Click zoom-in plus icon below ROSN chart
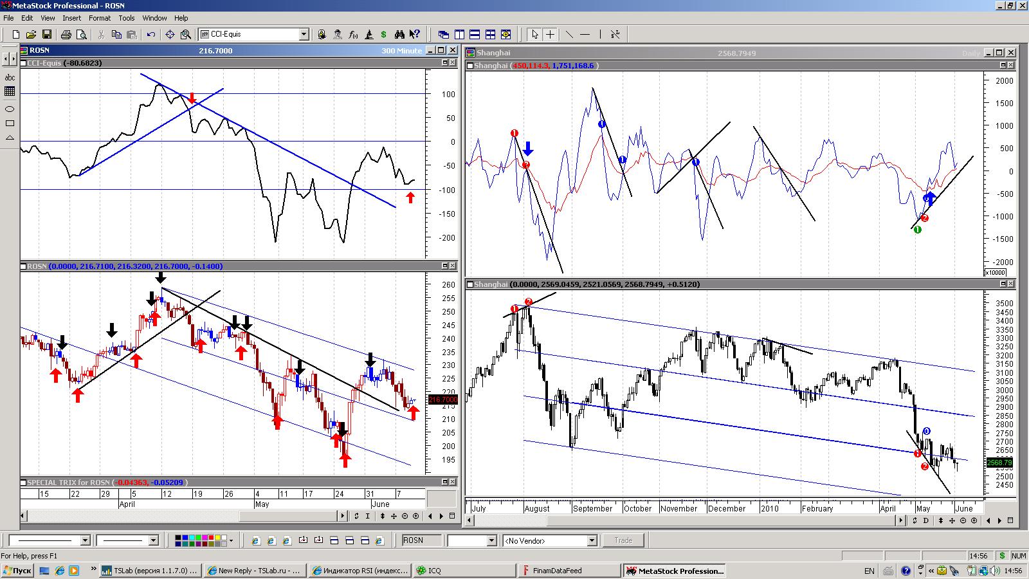This screenshot has height=579, width=1029. click(x=415, y=516)
